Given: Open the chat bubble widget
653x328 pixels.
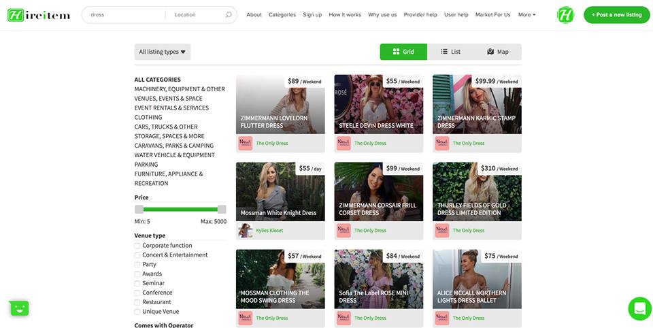Looking at the screenshot, I should point(639,308).
